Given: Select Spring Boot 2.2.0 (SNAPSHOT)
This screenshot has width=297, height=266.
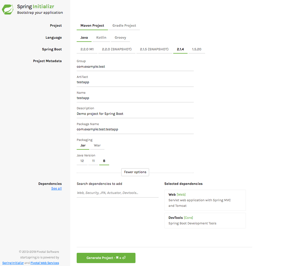Looking at the screenshot, I should coord(117,49).
